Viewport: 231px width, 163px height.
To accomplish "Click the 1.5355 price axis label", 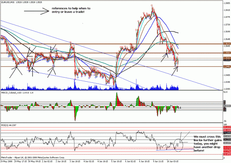I will pyautogui.click(x=227, y=89).
